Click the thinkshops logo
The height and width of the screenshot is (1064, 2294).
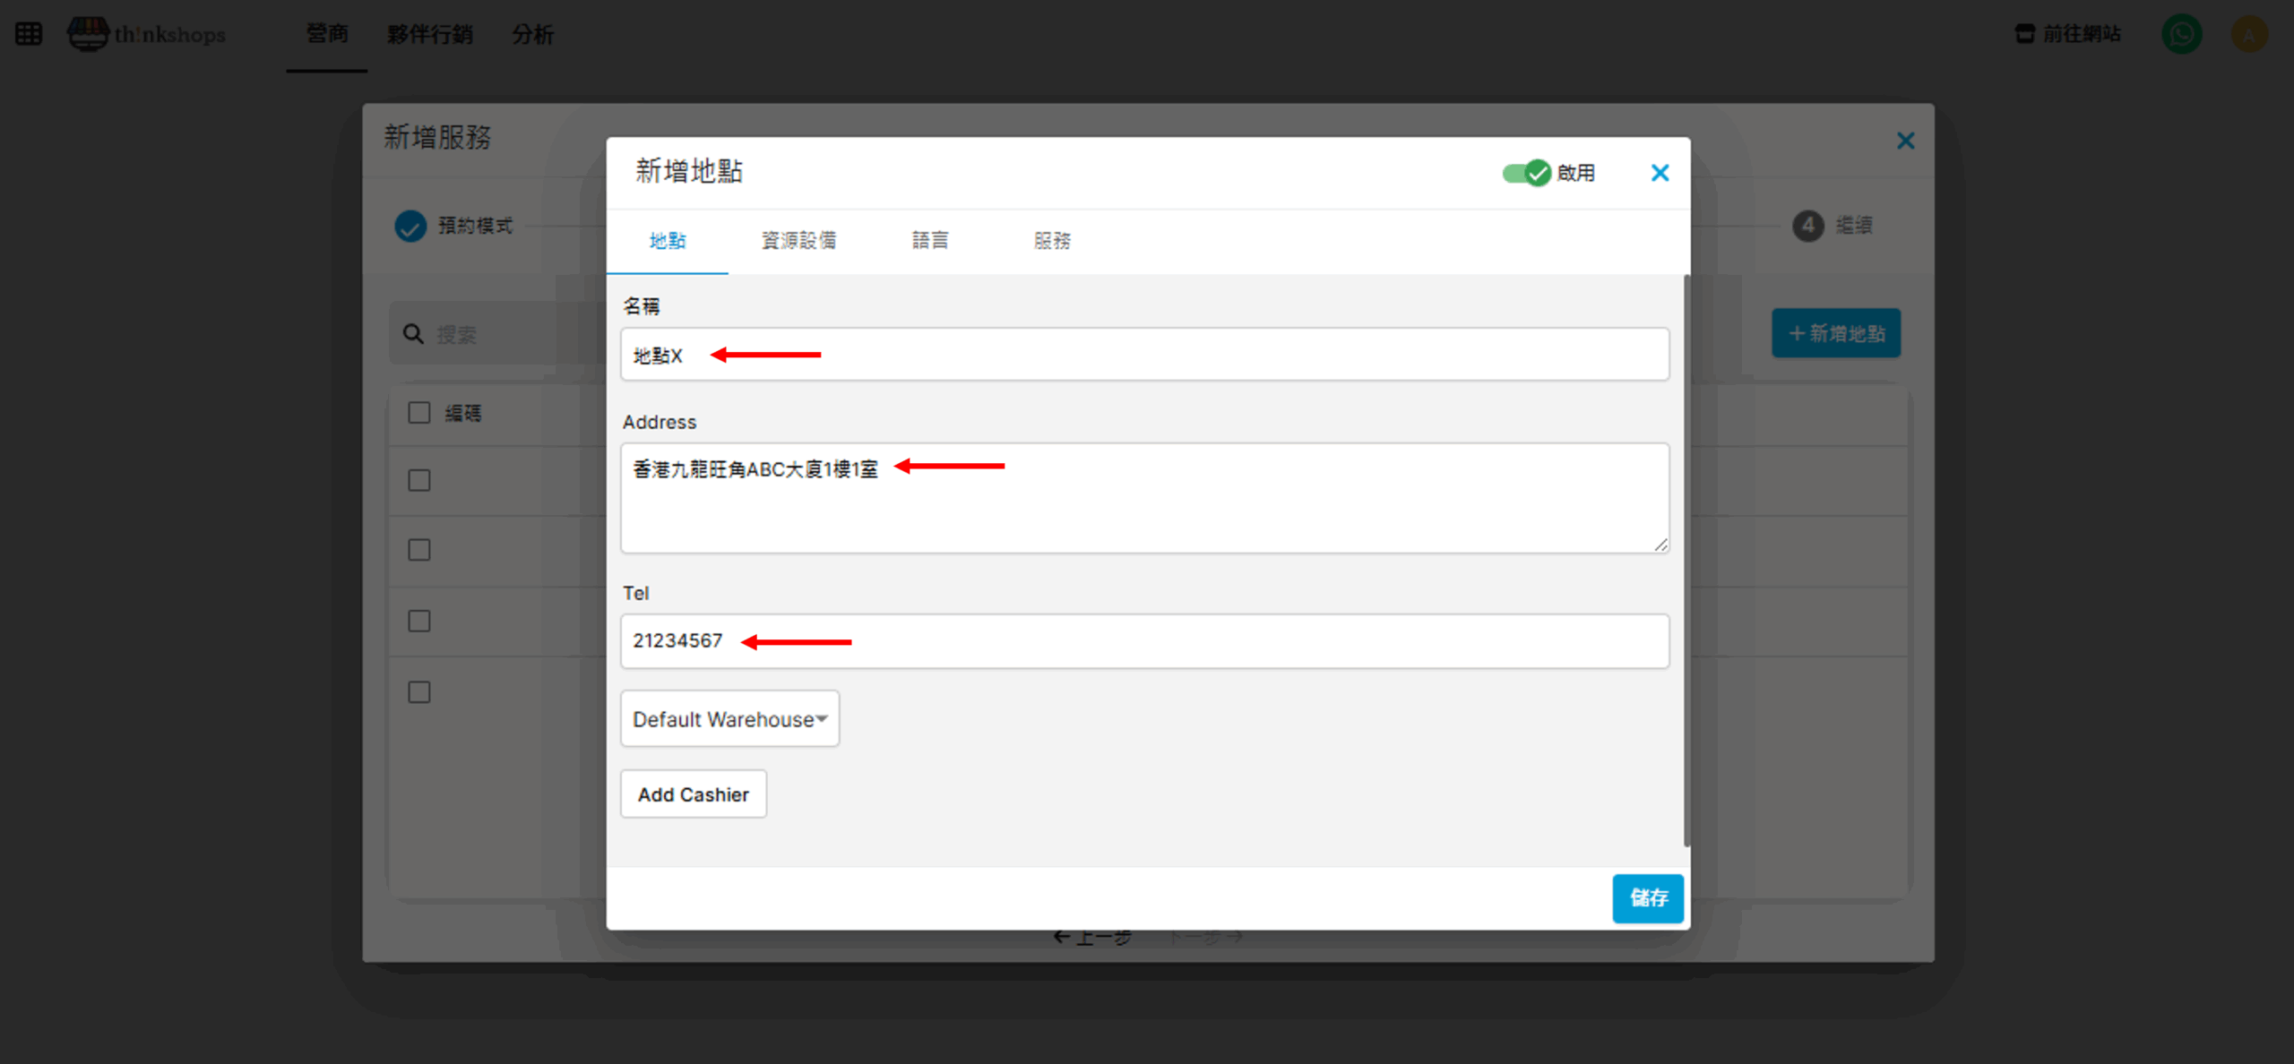[x=148, y=34]
